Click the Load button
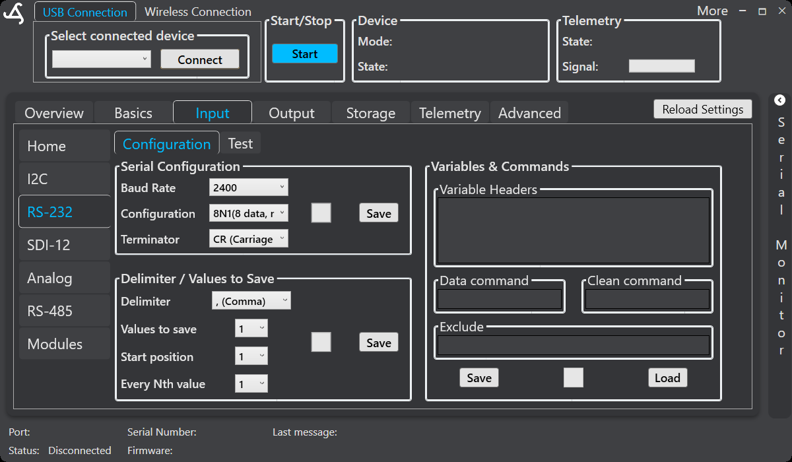 point(667,378)
